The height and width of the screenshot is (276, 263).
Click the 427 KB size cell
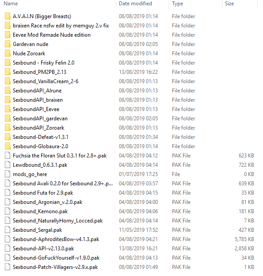click(246, 230)
